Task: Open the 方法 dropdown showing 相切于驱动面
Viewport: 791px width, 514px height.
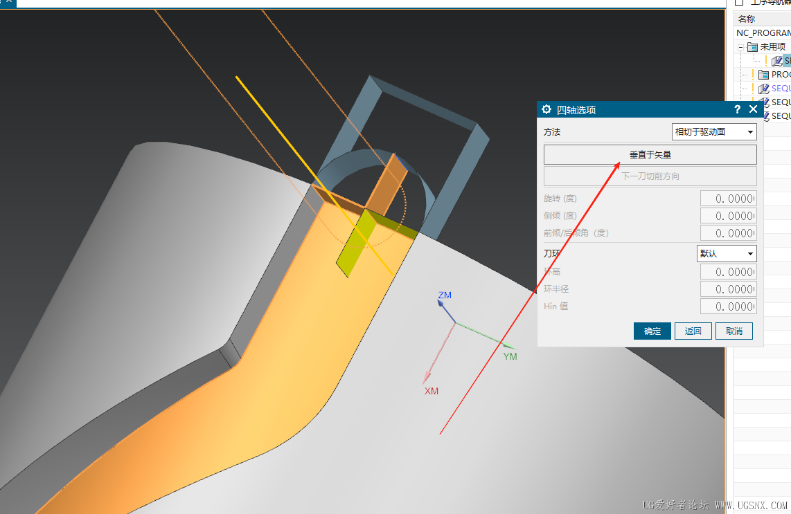Action: coord(714,132)
